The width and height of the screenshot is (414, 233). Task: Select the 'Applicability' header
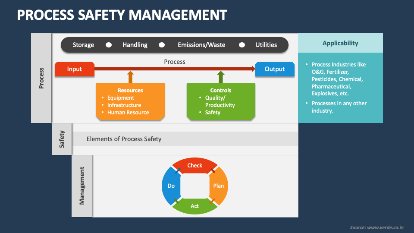(340, 43)
